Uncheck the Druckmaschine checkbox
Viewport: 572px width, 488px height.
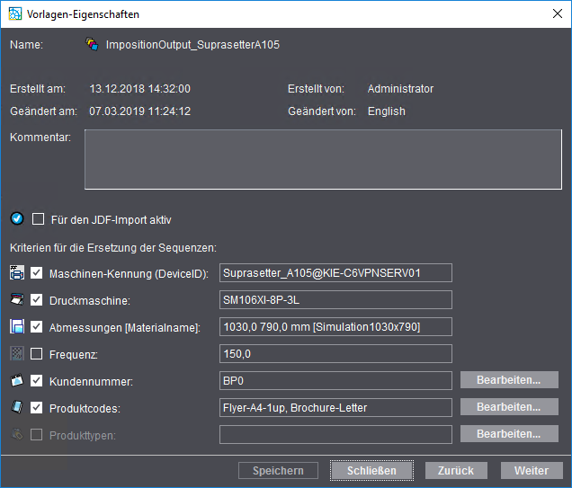pos(37,300)
